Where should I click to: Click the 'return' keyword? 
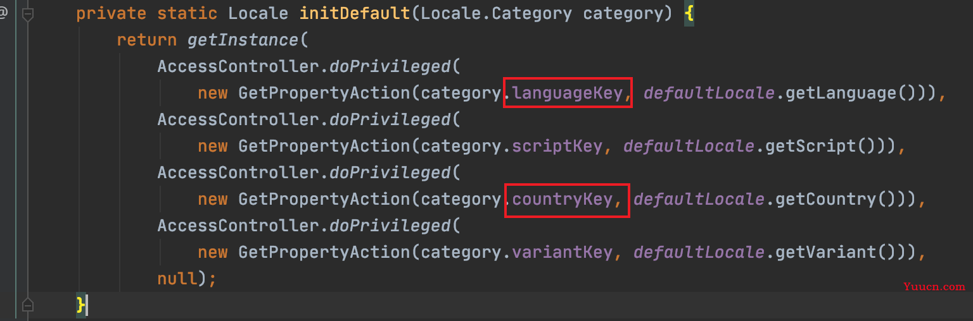147,40
